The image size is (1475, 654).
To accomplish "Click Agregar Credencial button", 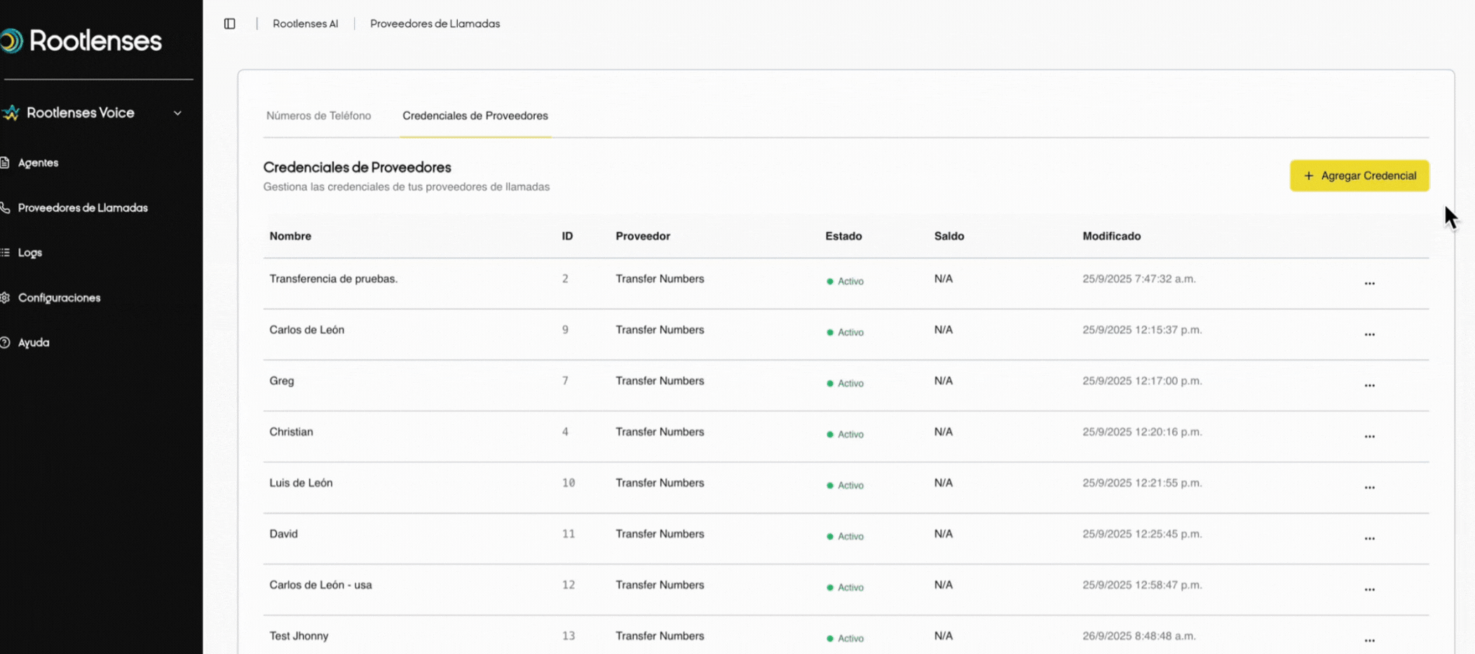I will tap(1359, 176).
